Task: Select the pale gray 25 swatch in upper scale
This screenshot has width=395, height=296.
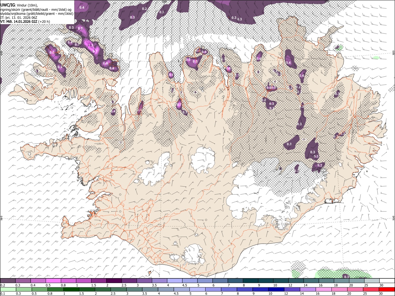Action: (372, 281)
